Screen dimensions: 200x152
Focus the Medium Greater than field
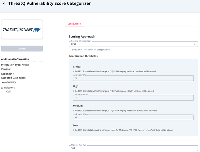133,117
